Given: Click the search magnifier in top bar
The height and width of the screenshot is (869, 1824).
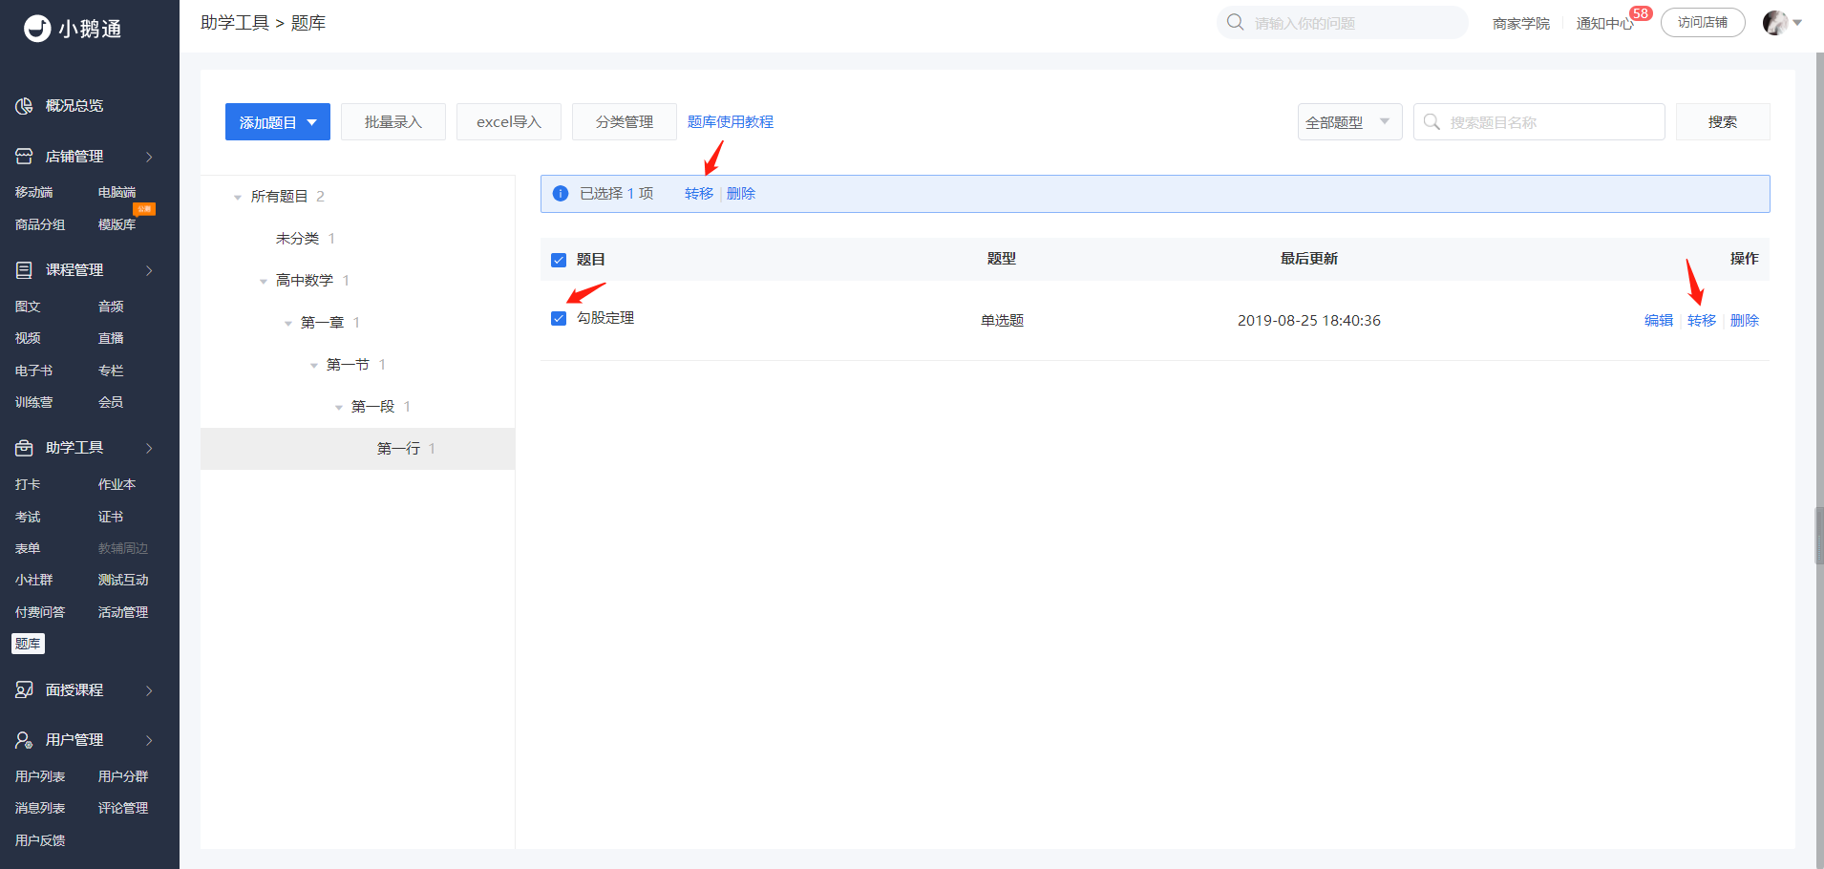Looking at the screenshot, I should (1235, 22).
